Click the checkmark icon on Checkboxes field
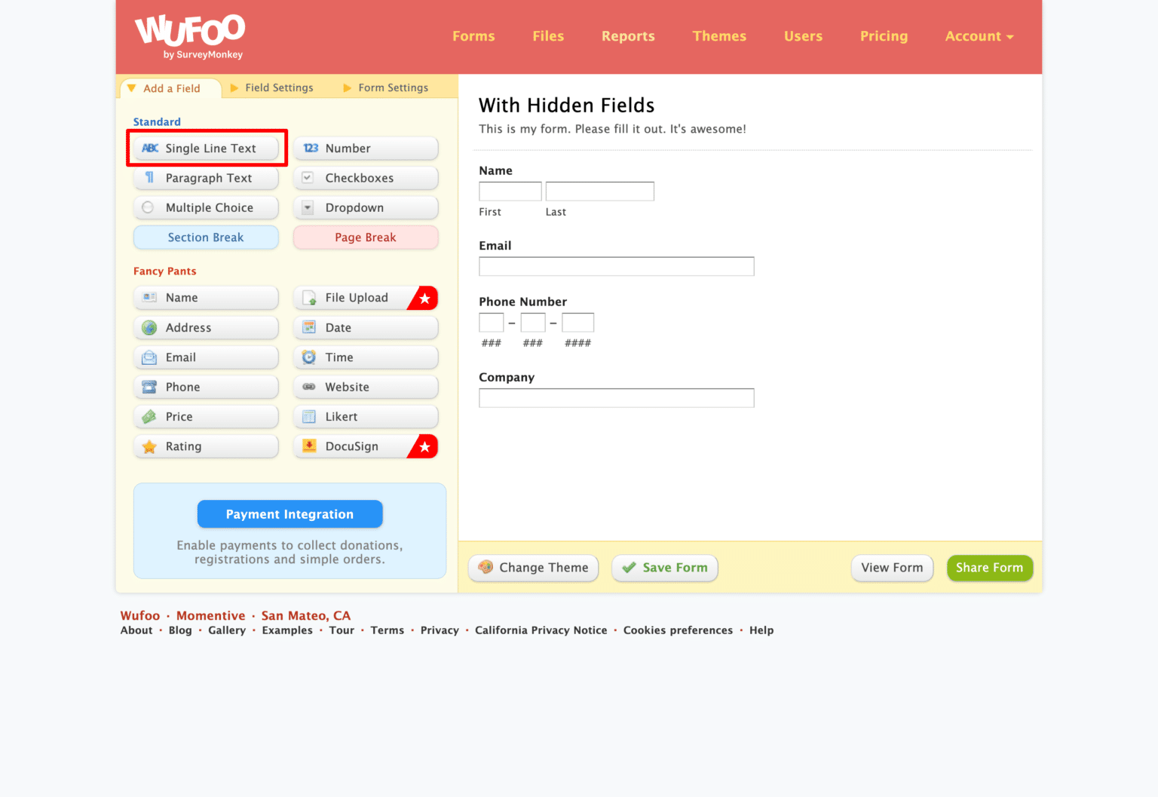Image resolution: width=1158 pixels, height=797 pixels. [x=308, y=178]
